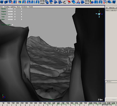Open the View menu in viewport panel
Viewport: 117px width, 106px height.
point(1,7)
